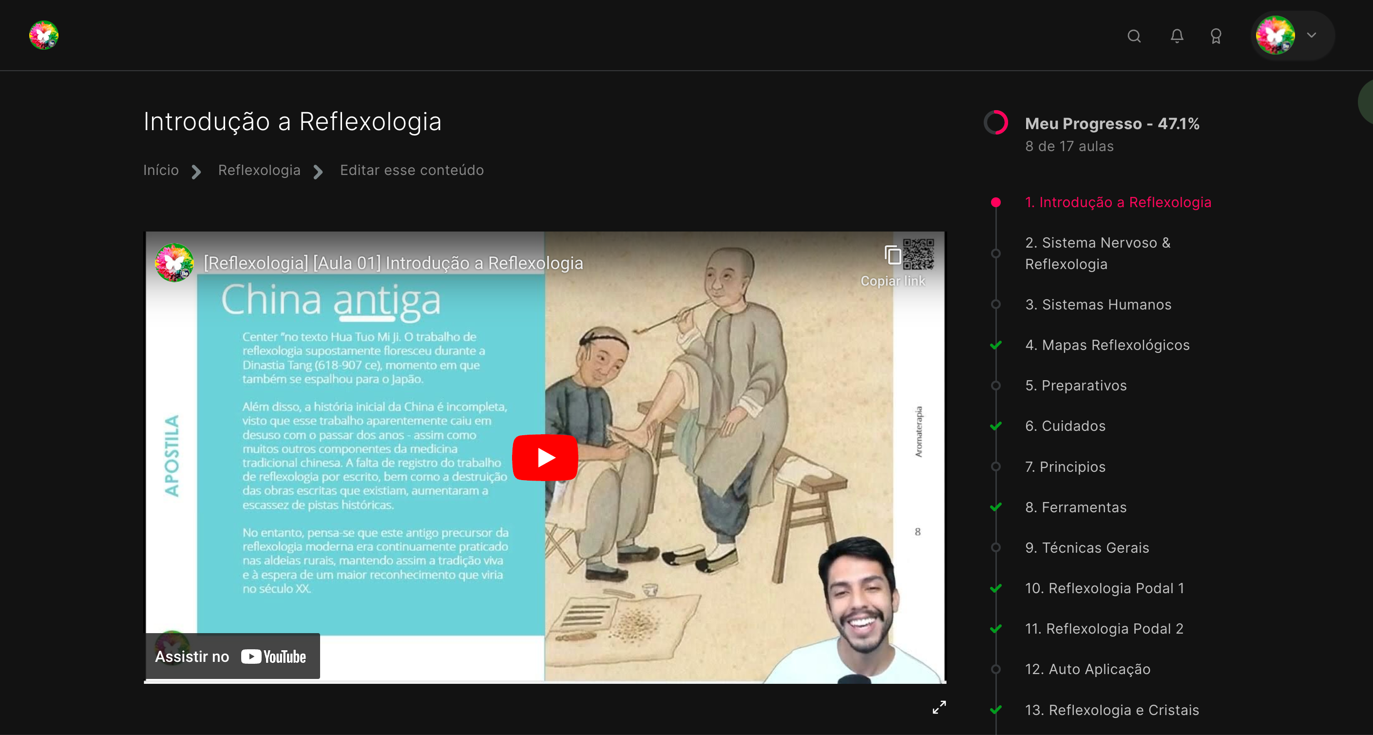Click Assistir no YouTube button

pos(232,656)
